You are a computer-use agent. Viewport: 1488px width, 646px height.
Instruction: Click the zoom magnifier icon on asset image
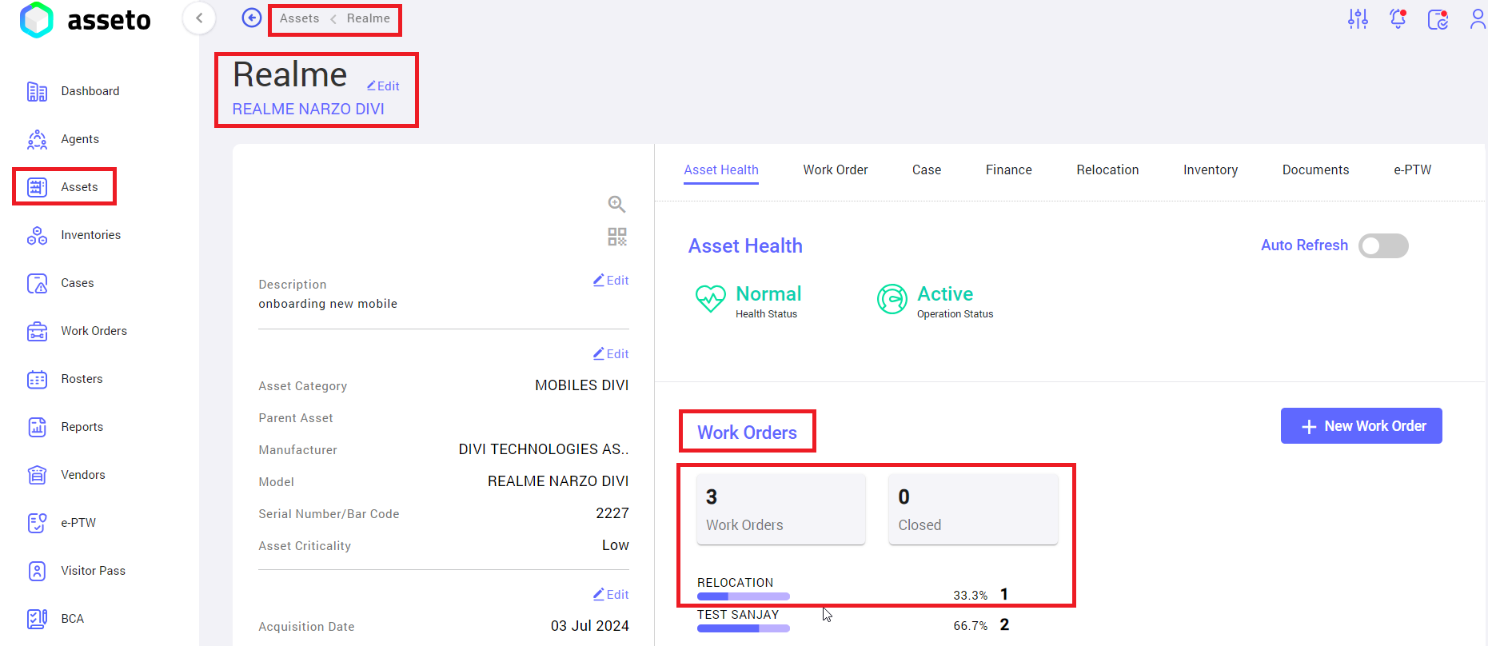(616, 204)
